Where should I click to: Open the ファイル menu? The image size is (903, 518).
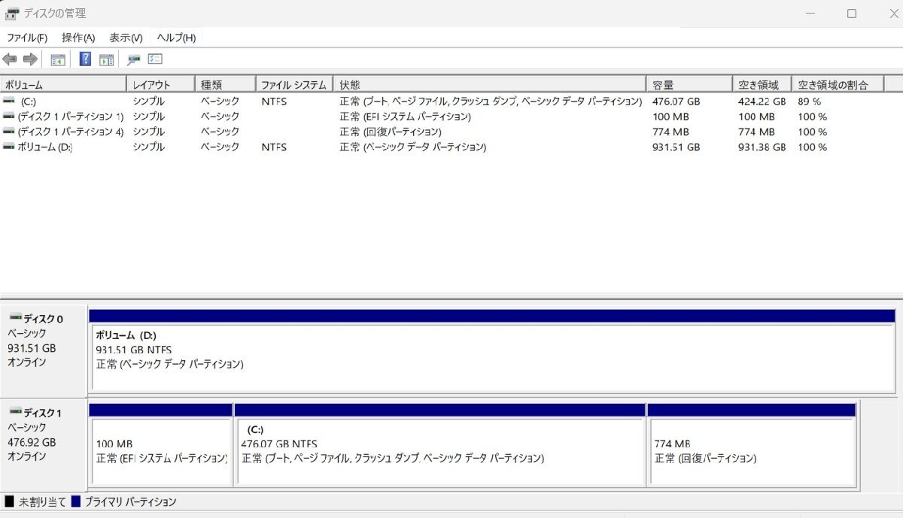[26, 37]
